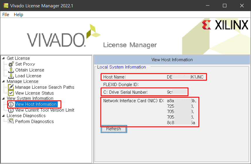Open View License Status
Viewport: 251px width, 164px height.
click(35, 93)
